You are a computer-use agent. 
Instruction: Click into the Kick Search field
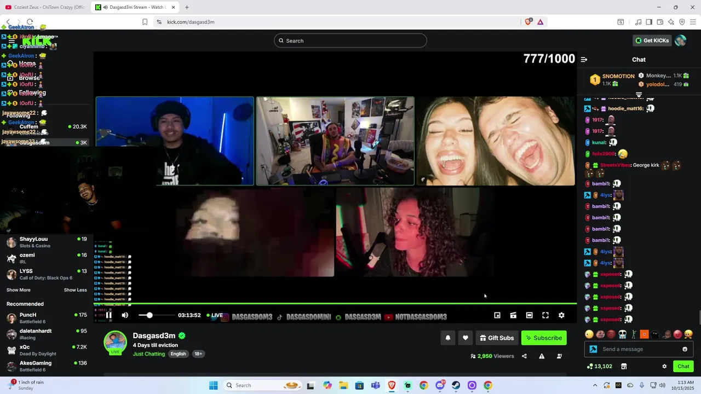pos(350,40)
